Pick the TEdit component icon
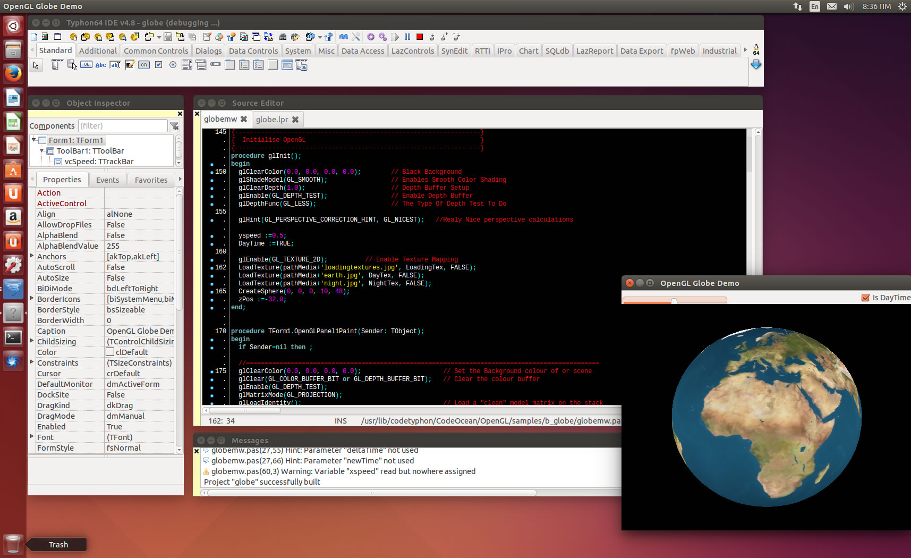This screenshot has width=911, height=558. pyautogui.click(x=115, y=65)
